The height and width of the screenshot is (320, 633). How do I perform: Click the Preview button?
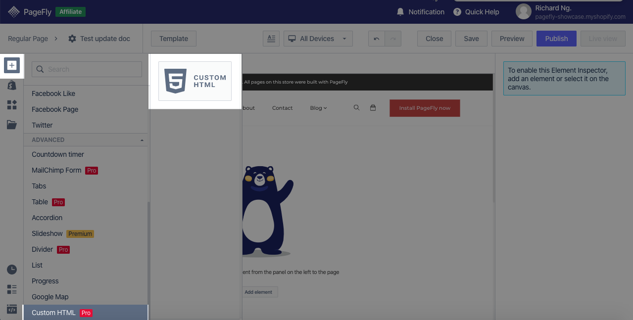click(x=512, y=39)
